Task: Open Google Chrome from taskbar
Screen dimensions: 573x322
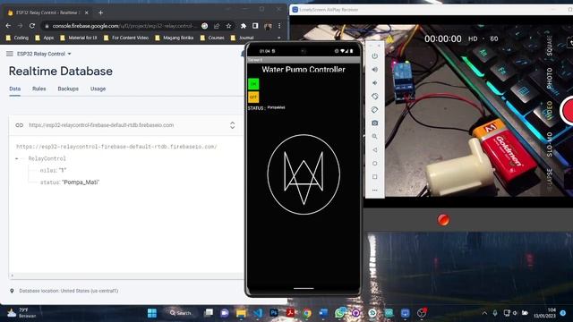Action: click(x=307, y=313)
